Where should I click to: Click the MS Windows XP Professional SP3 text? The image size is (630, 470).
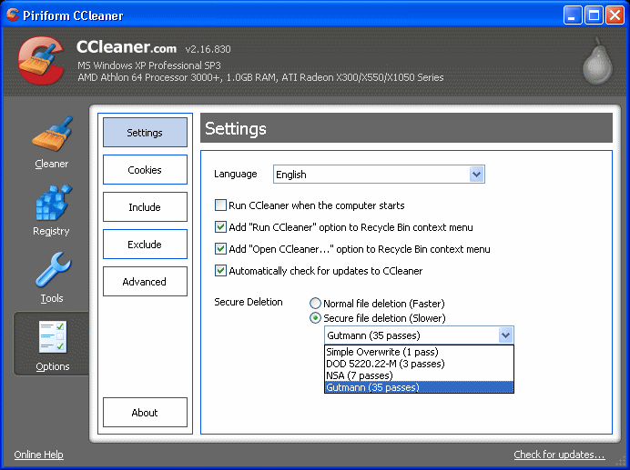point(149,65)
